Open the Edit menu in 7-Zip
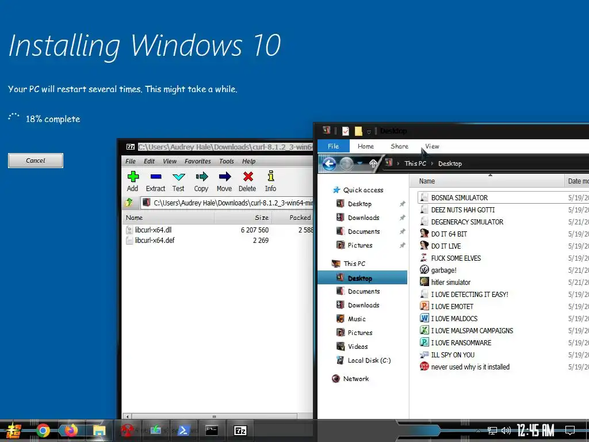Image resolution: width=589 pixels, height=442 pixels. click(149, 161)
